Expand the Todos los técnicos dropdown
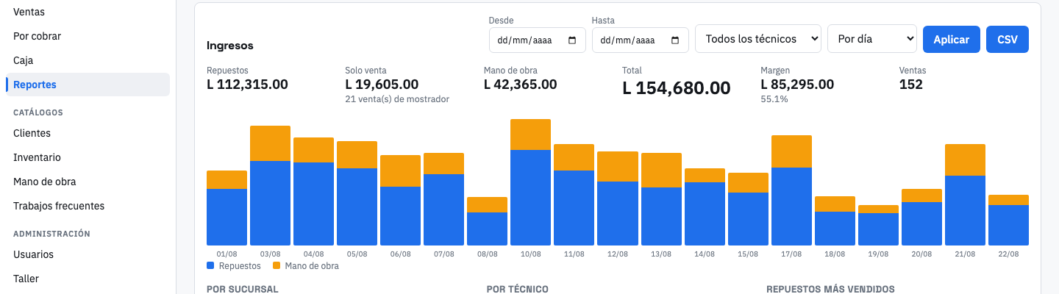The image size is (1059, 294). click(x=757, y=40)
